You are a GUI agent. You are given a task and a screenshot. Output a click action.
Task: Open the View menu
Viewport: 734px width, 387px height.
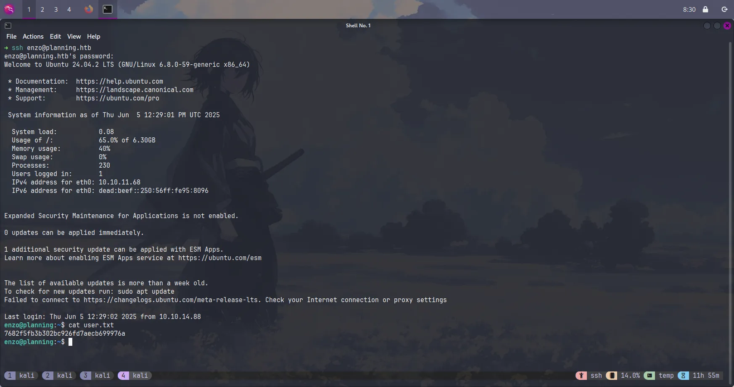[x=74, y=37]
